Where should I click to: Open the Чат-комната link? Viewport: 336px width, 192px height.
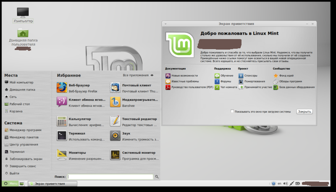[x=229, y=87]
